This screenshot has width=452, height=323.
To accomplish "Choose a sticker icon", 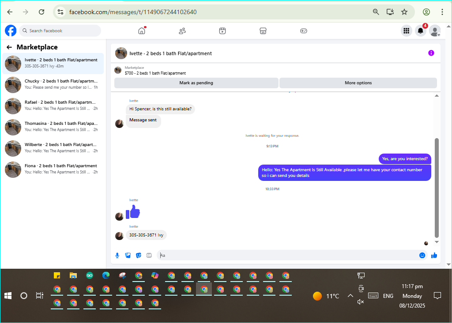I will click(x=139, y=255).
